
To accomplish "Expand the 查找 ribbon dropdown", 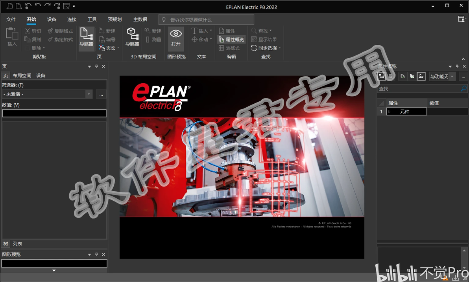I will coord(271,31).
